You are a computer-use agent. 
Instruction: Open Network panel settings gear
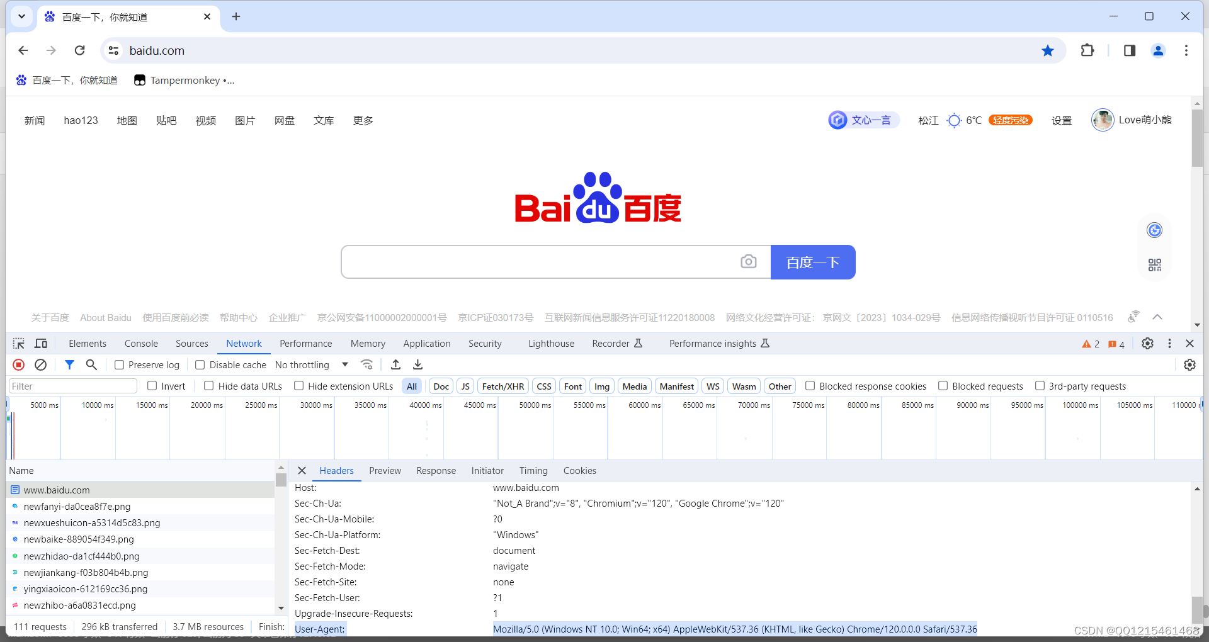point(1189,364)
